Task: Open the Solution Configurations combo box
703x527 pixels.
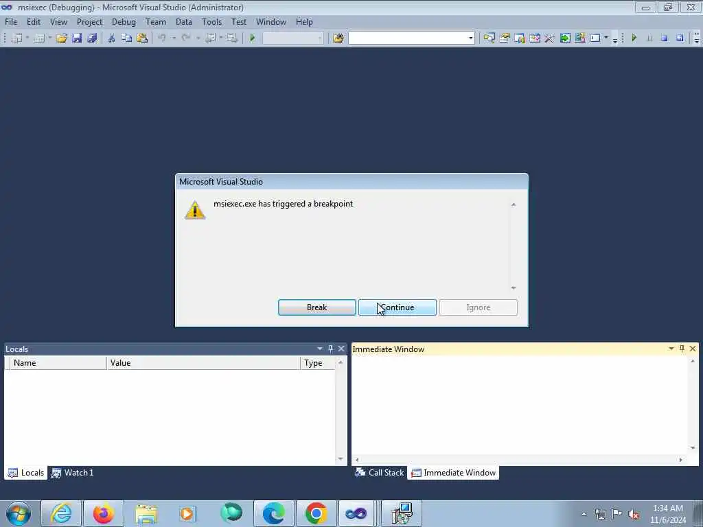Action: pos(292,38)
